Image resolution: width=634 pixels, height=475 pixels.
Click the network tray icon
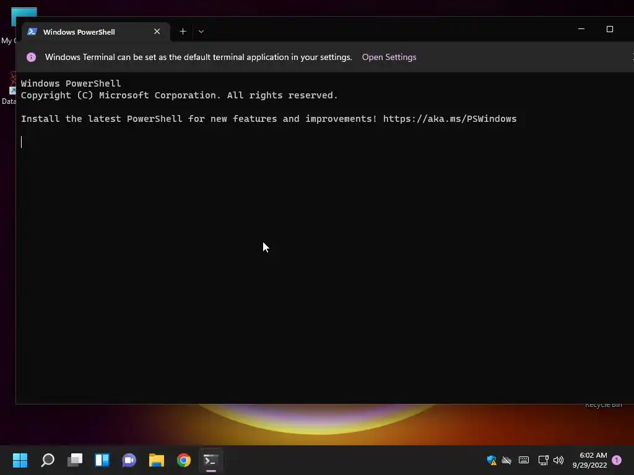(544, 460)
